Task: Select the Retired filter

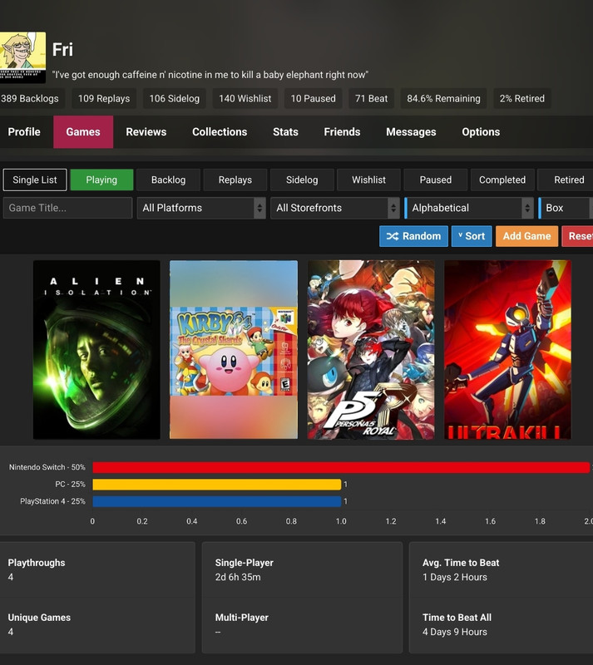Action: (x=565, y=180)
